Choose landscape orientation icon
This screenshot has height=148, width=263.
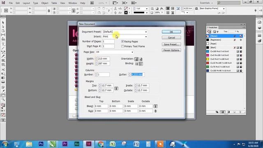tap(141, 59)
